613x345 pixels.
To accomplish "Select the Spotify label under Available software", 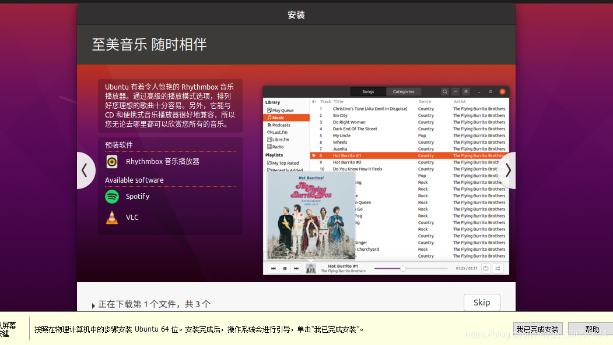I will coord(137,197).
